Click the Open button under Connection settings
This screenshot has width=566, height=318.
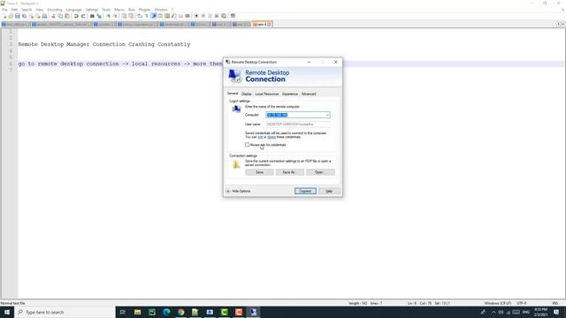pyautogui.click(x=319, y=172)
